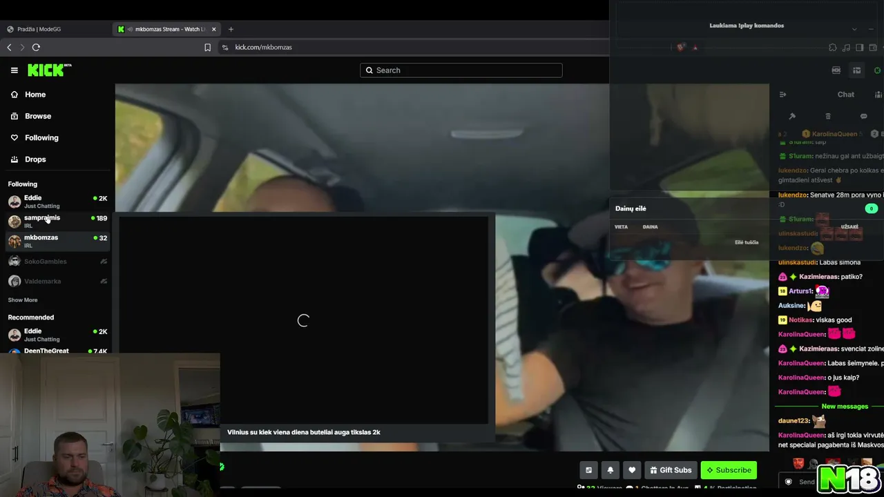Viewport: 884px width, 497px height.
Task: Click the layout icon beside the HDR icon
Action: point(857,70)
